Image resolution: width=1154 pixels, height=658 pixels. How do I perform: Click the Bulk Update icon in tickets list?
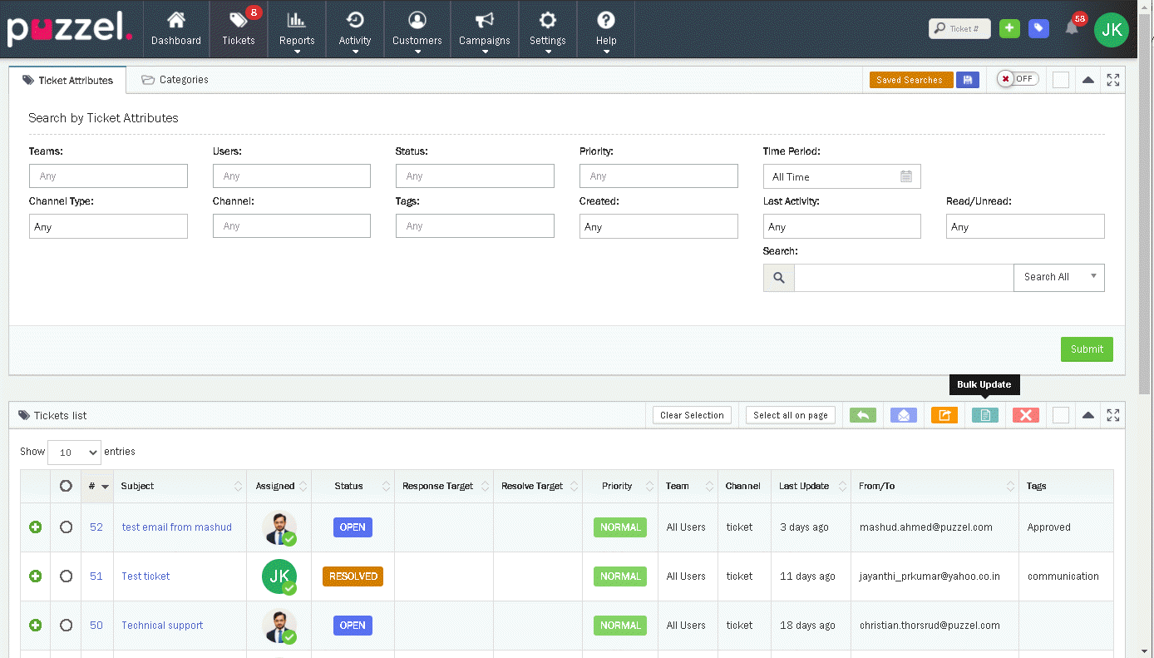pyautogui.click(x=984, y=415)
